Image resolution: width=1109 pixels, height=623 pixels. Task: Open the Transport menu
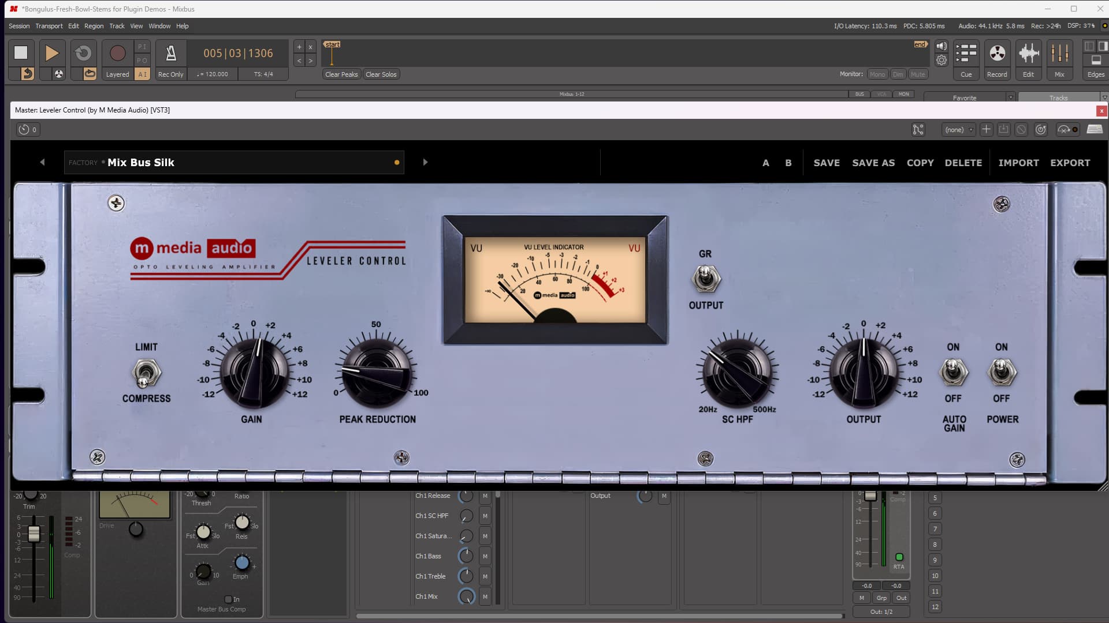pyautogui.click(x=49, y=26)
